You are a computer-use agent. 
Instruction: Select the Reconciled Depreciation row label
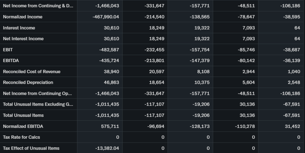[28, 82]
